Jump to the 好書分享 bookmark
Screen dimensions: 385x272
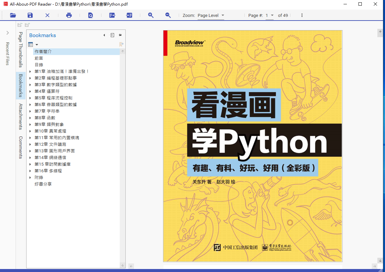coord(43,184)
